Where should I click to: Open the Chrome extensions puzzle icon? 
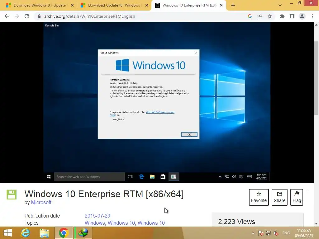282,16
